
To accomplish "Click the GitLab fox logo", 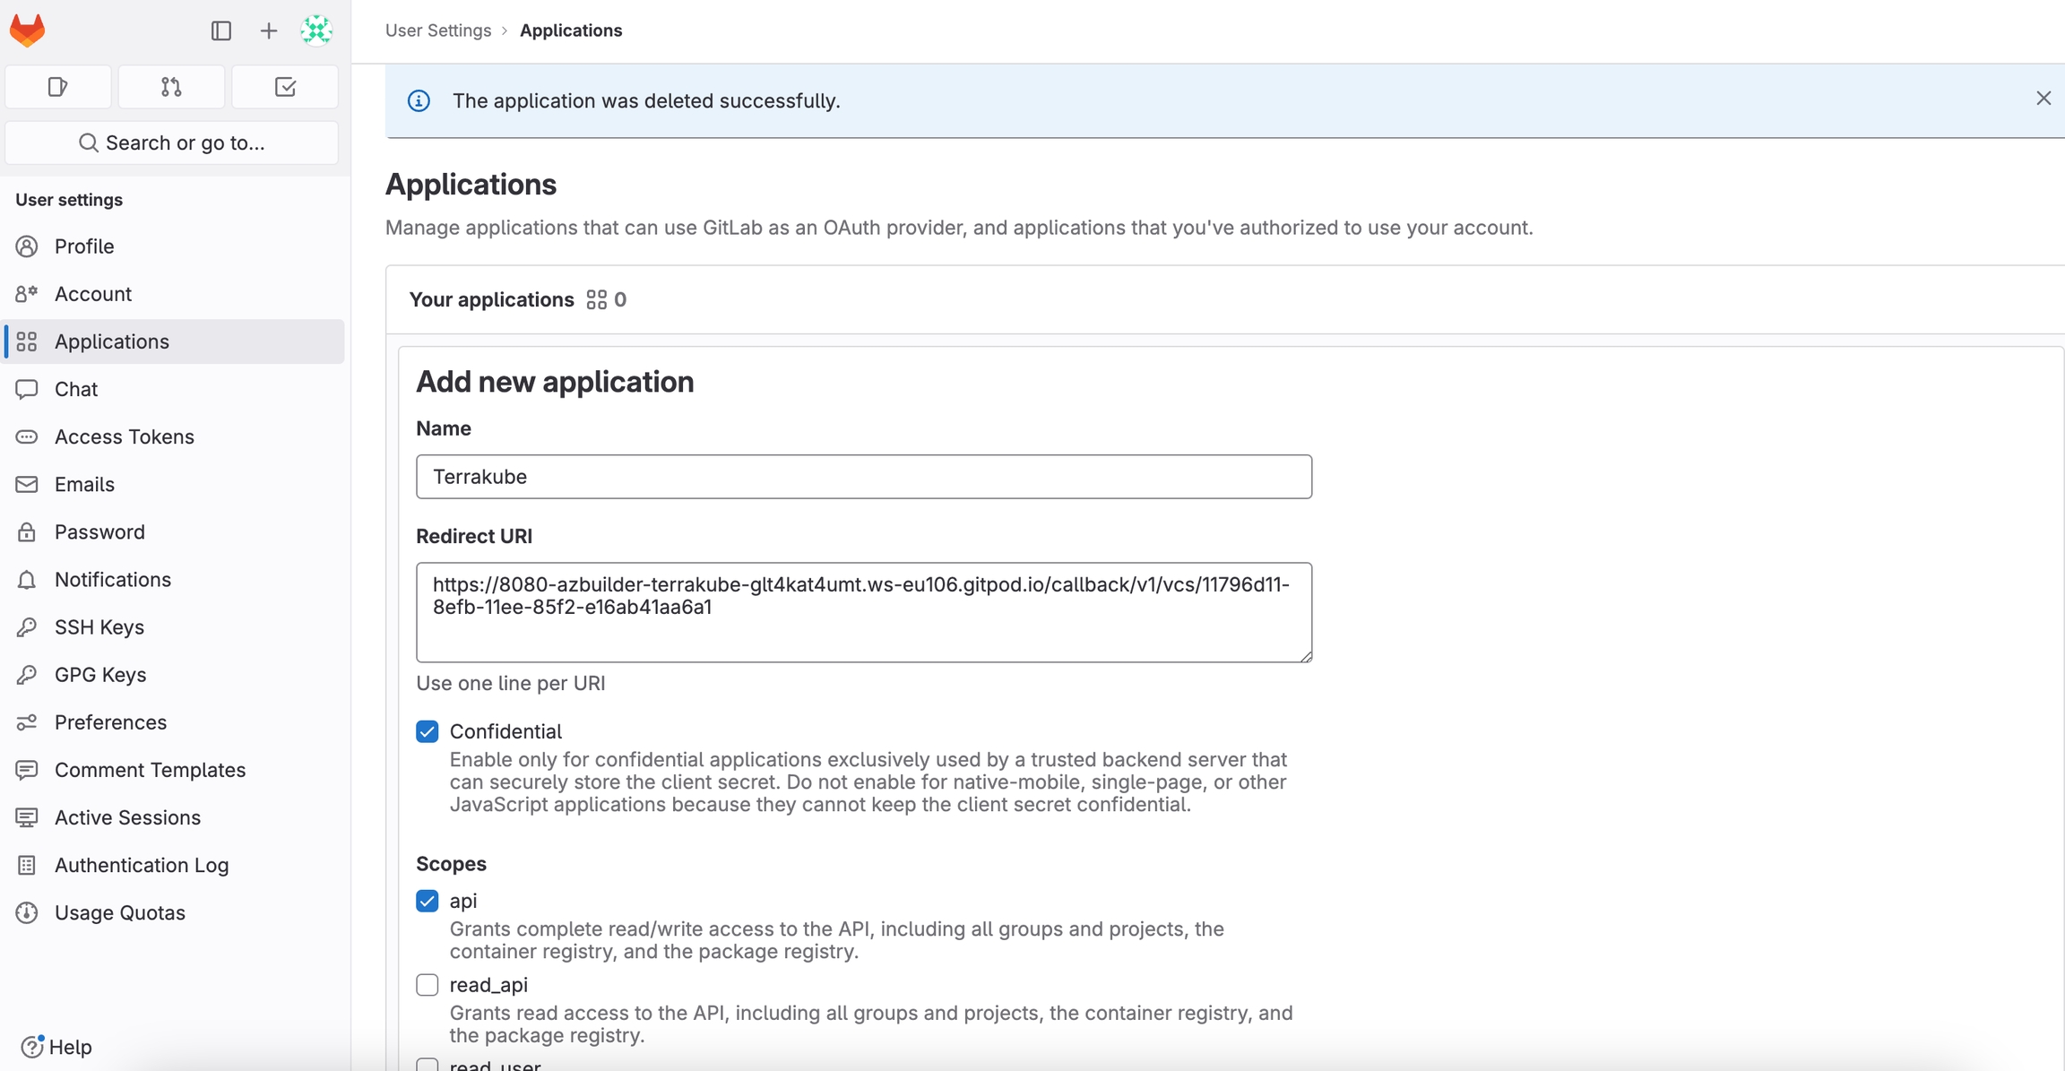I will coord(28,30).
